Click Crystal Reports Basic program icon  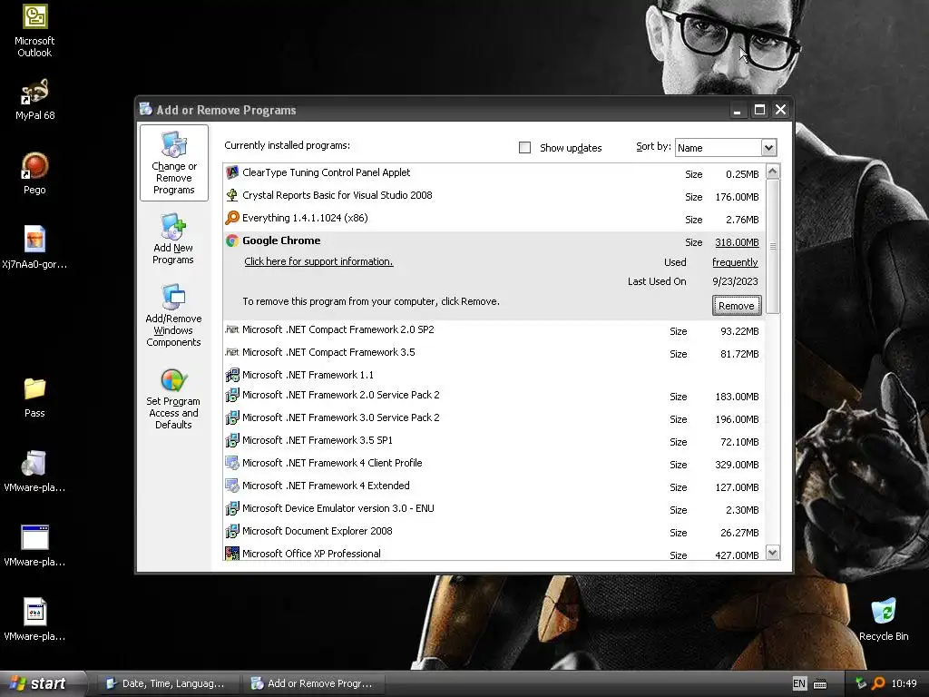(232, 195)
